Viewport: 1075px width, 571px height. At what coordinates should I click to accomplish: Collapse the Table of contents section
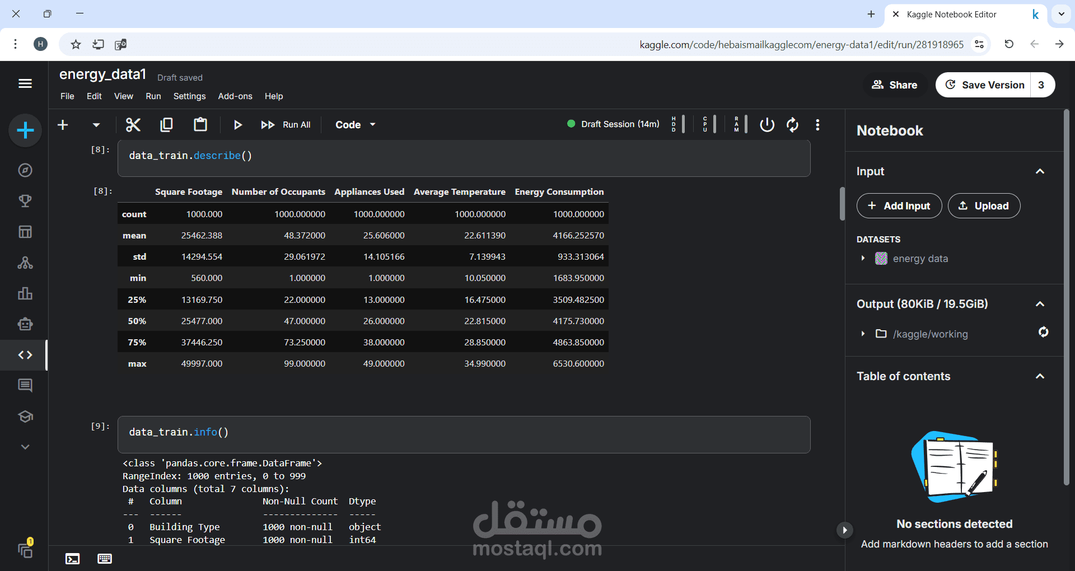coord(1040,376)
